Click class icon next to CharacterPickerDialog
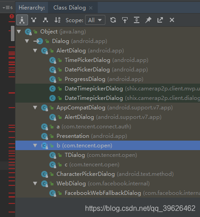The image size is (200, 217). pyautogui.click(x=44, y=174)
